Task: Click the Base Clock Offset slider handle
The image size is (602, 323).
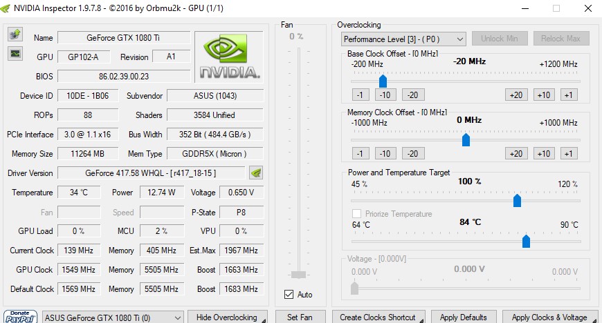Action: tap(383, 81)
